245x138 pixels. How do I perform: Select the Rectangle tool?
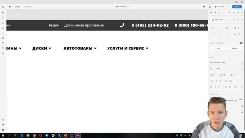point(3,18)
